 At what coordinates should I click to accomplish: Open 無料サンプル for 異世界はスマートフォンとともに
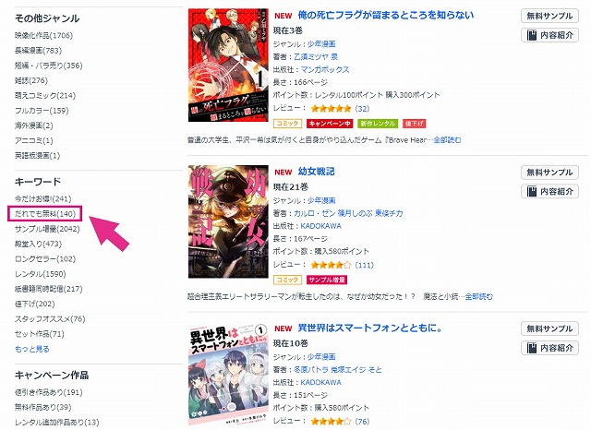[x=550, y=328]
